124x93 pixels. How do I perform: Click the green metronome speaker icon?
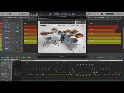click(88, 14)
